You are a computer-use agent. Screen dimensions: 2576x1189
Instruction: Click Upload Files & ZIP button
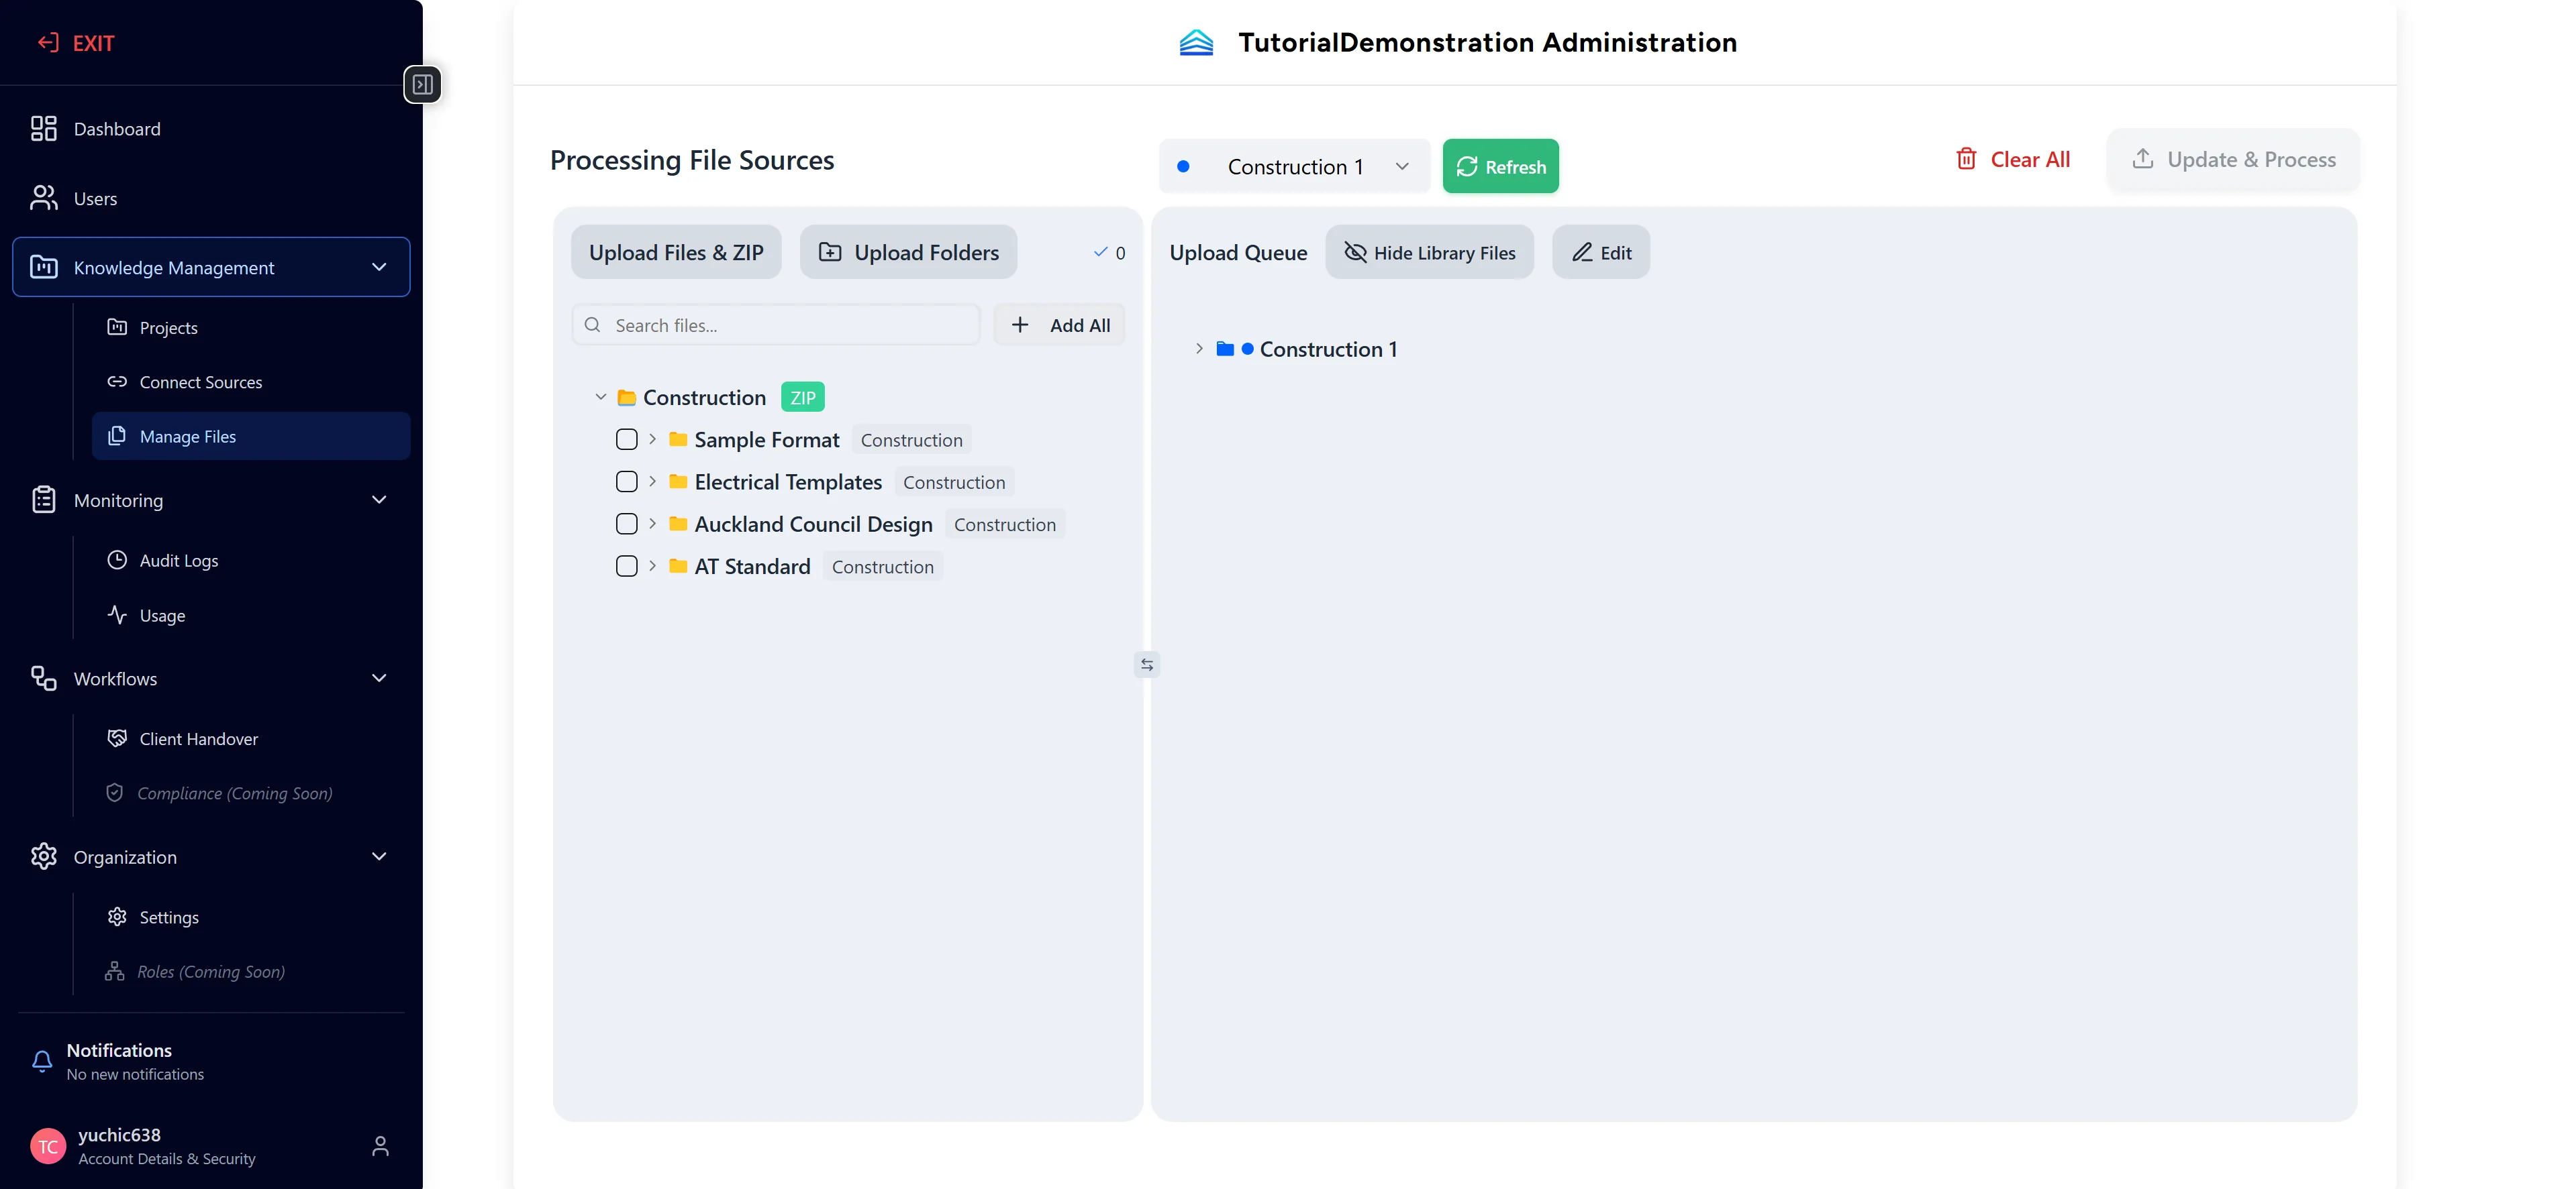click(676, 253)
